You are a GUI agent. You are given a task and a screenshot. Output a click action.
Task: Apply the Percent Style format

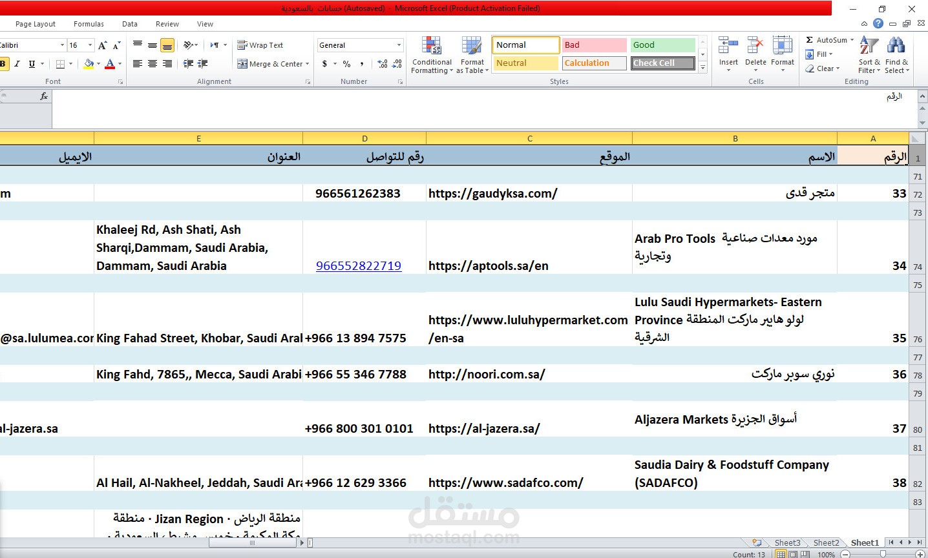(x=347, y=64)
